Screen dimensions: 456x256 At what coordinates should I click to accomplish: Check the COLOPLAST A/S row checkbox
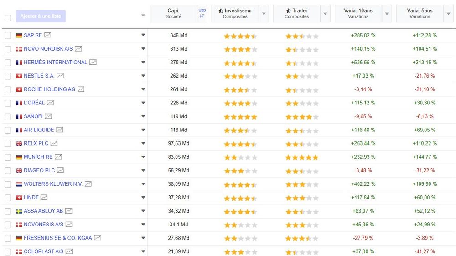coord(8,252)
